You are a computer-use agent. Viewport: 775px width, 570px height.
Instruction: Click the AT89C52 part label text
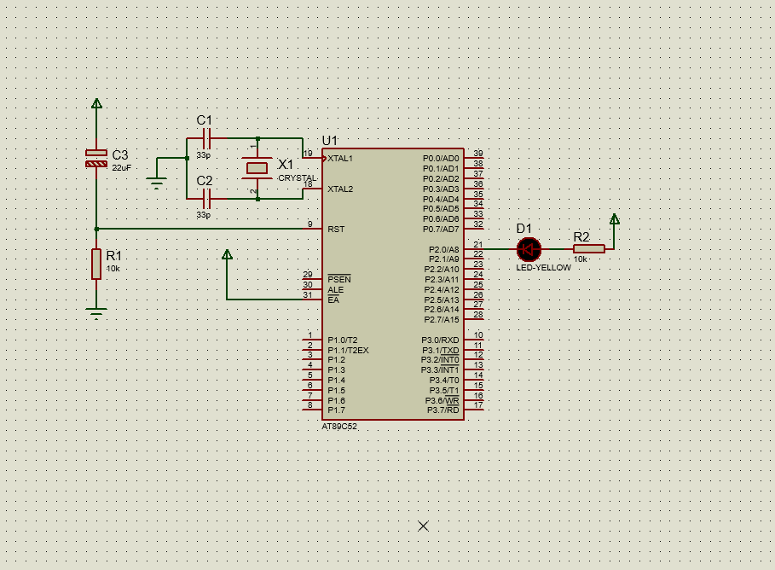click(339, 427)
